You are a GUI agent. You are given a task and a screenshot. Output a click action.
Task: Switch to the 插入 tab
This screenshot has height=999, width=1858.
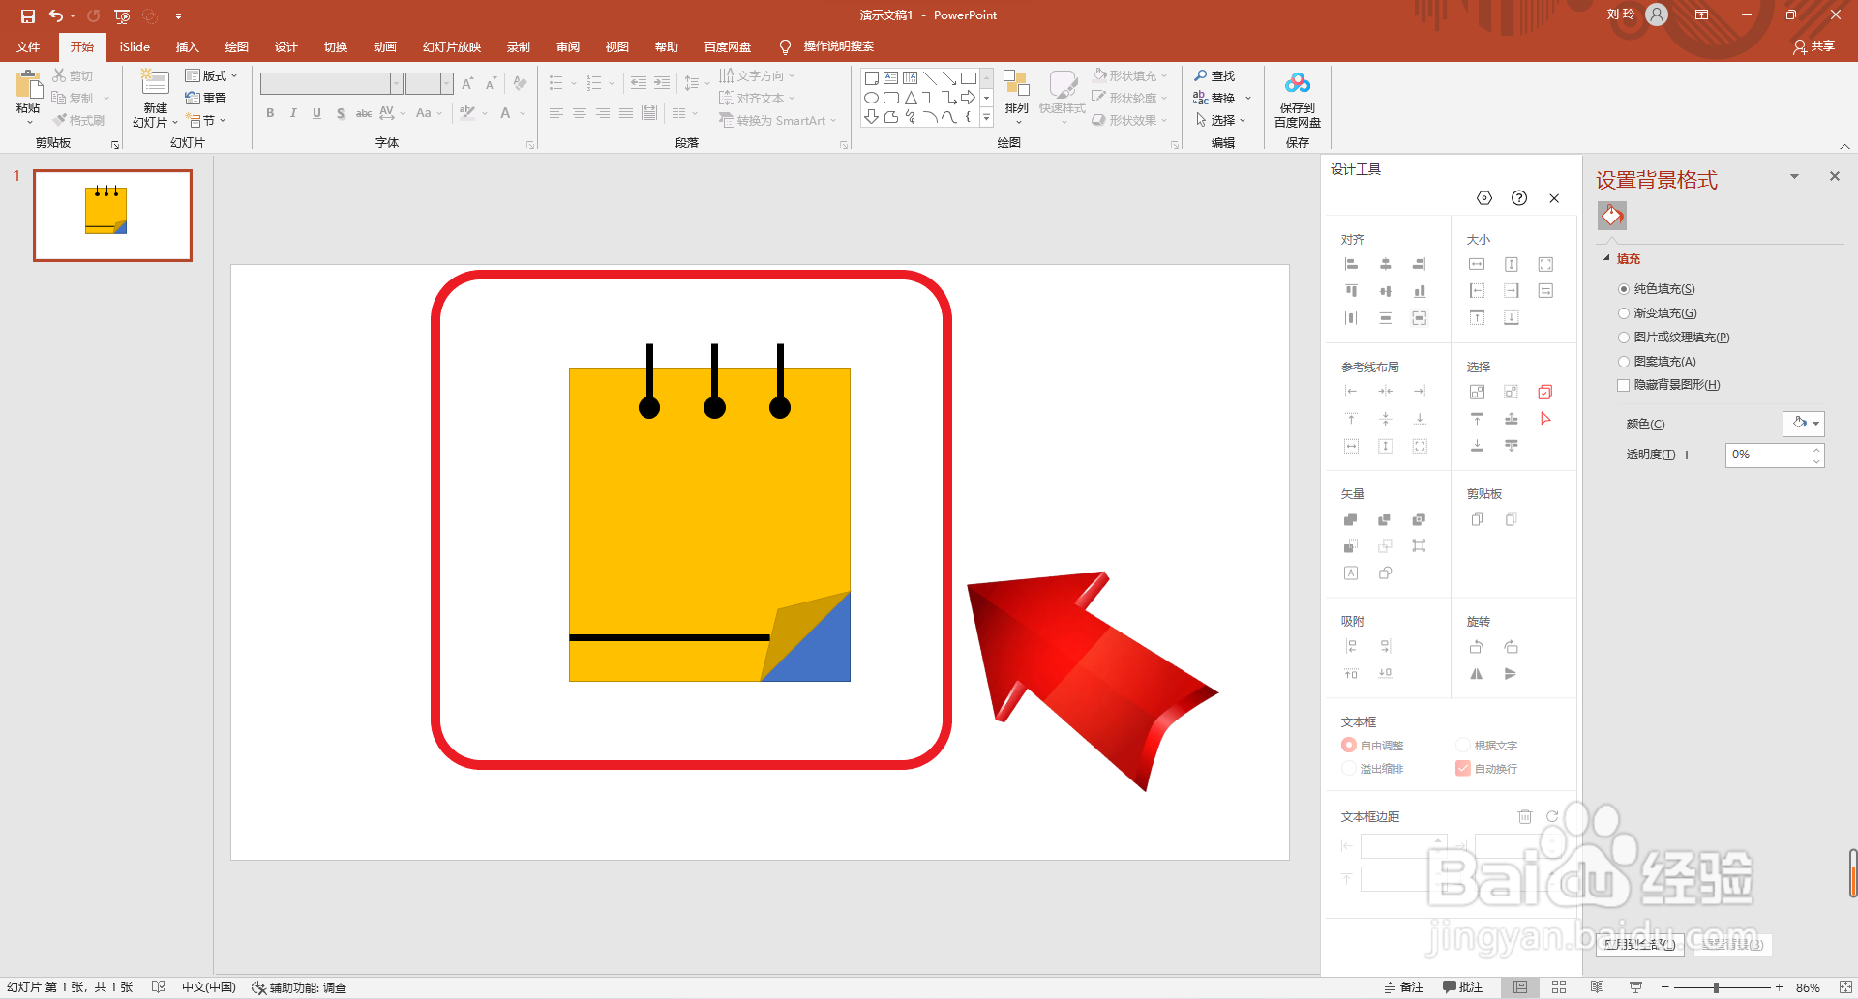coord(187,46)
